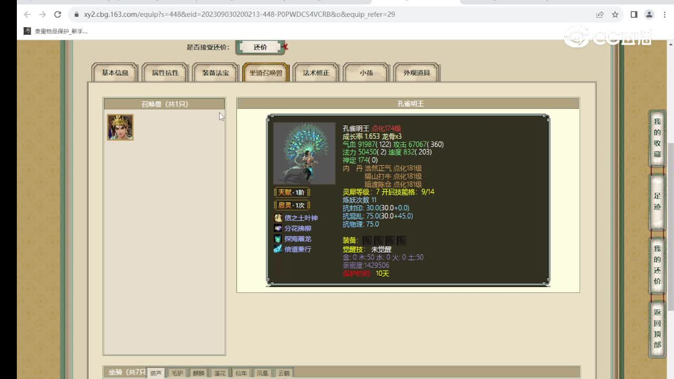The height and width of the screenshot is (379, 674).
Task: Click the last equipment slot icon after 装备
Action: (402, 241)
